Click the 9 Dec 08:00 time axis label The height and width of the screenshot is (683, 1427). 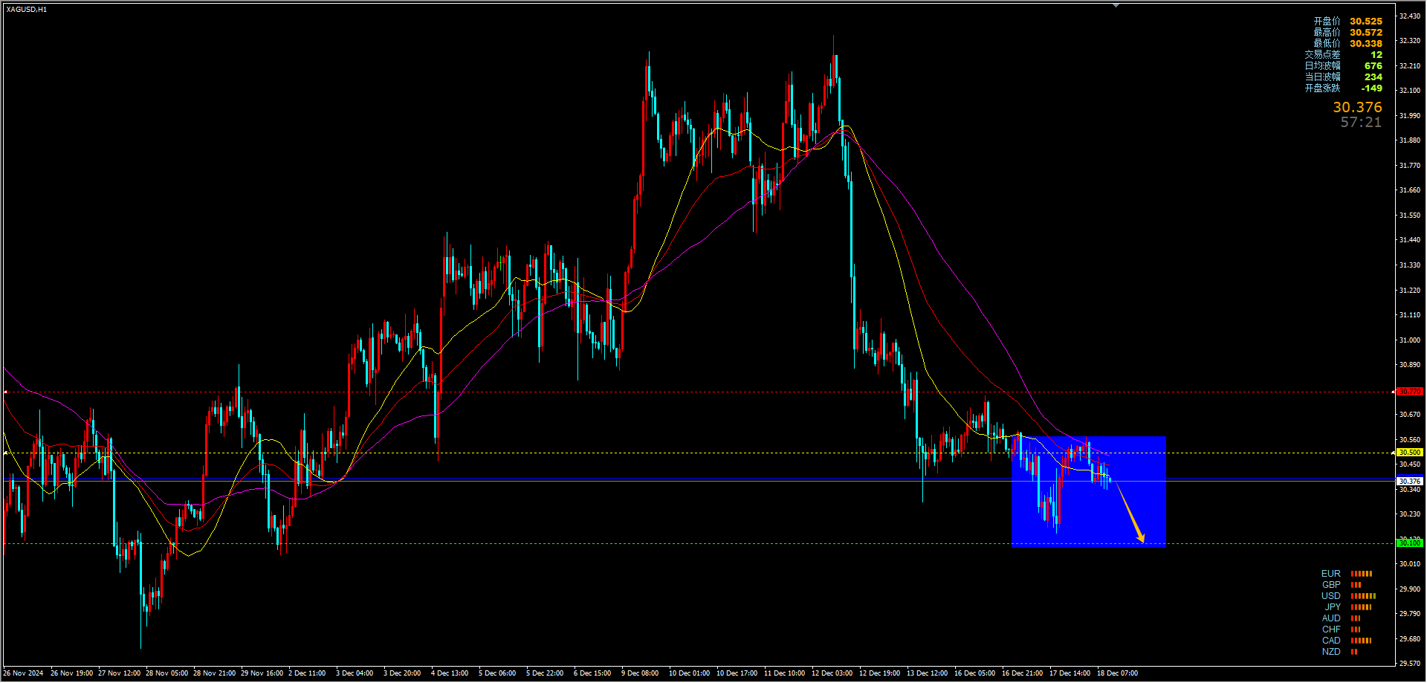[640, 673]
